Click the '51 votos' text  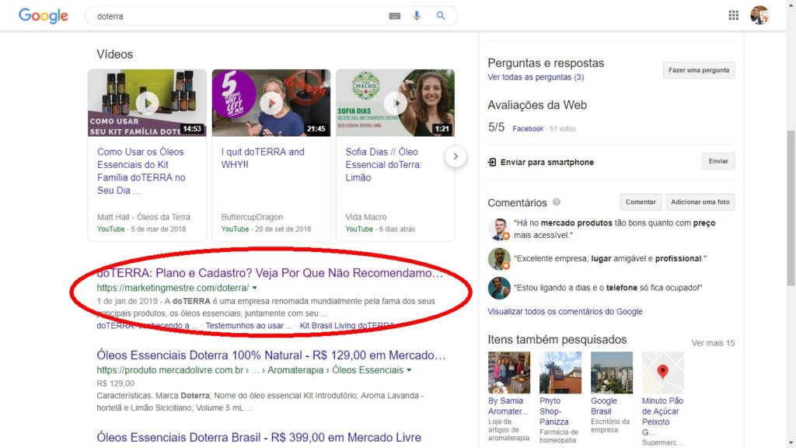tap(563, 129)
